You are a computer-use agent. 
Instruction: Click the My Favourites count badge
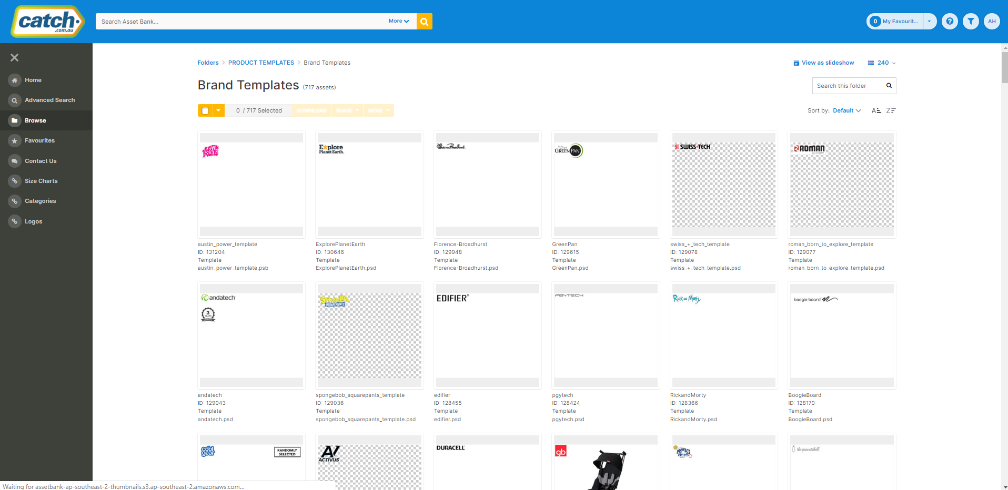click(875, 22)
